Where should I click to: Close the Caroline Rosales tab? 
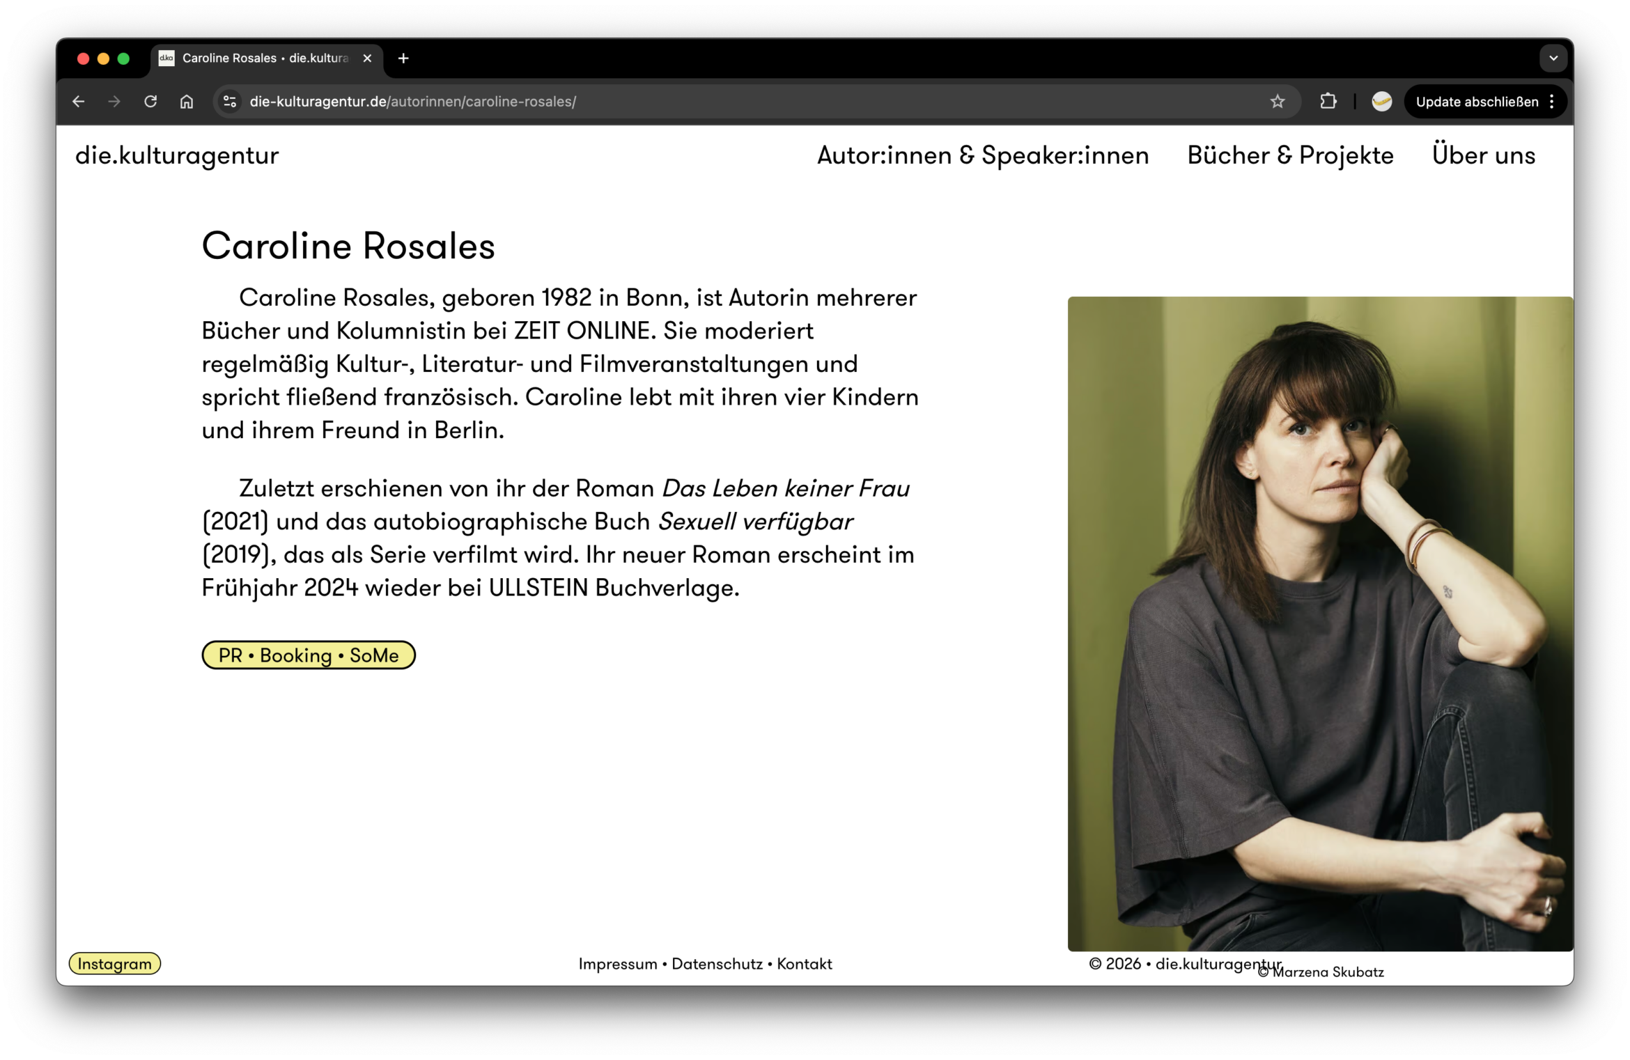pyautogui.click(x=367, y=59)
